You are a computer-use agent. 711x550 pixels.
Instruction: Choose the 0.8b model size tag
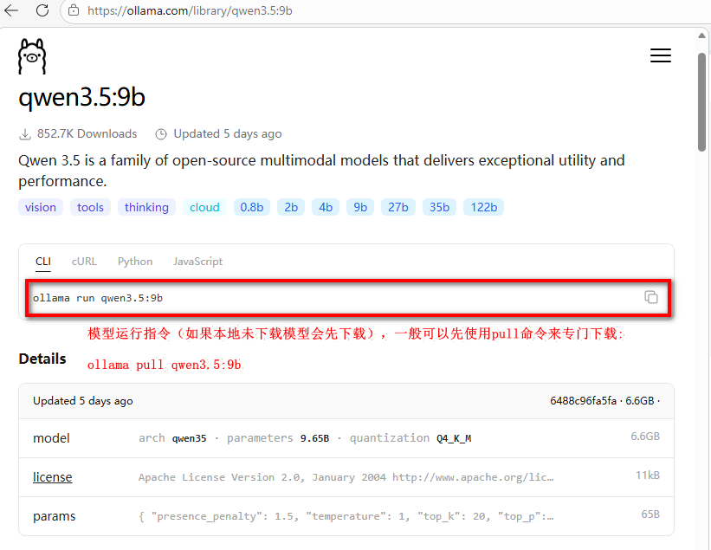tap(252, 207)
